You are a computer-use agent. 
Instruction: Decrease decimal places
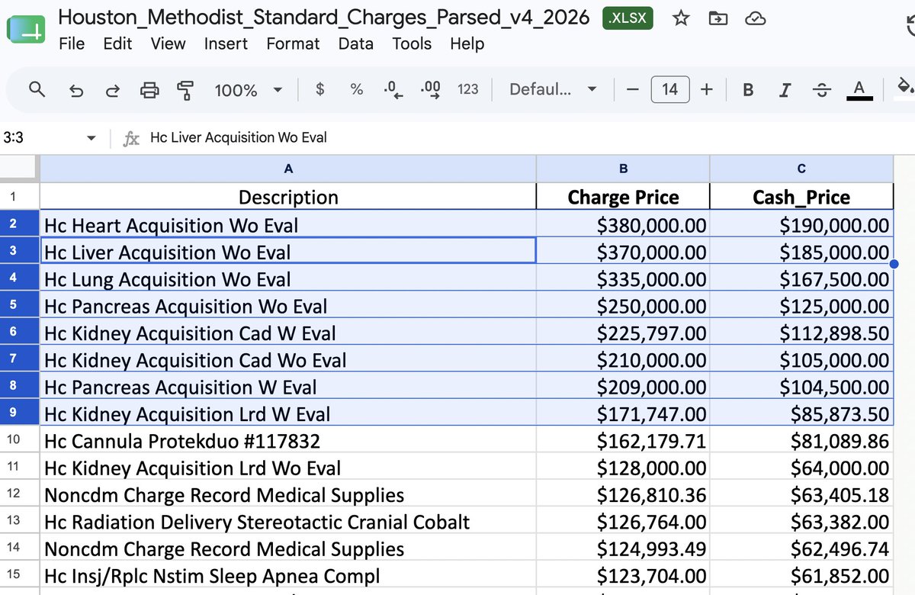(x=393, y=90)
